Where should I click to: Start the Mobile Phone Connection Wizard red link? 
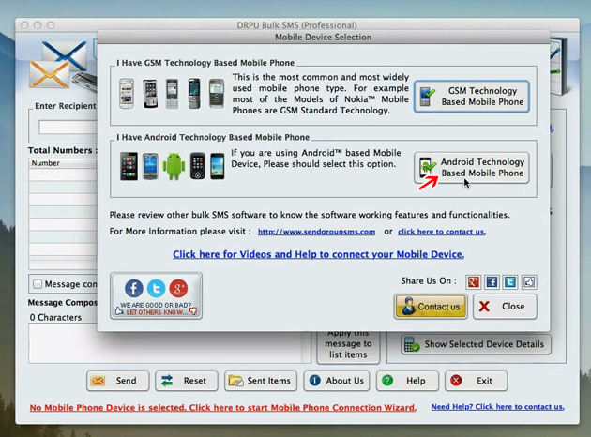(223, 408)
